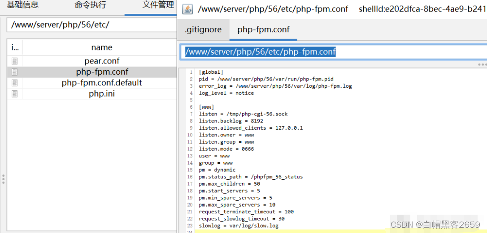Select php-fpm.conf.default in the file list

click(102, 83)
